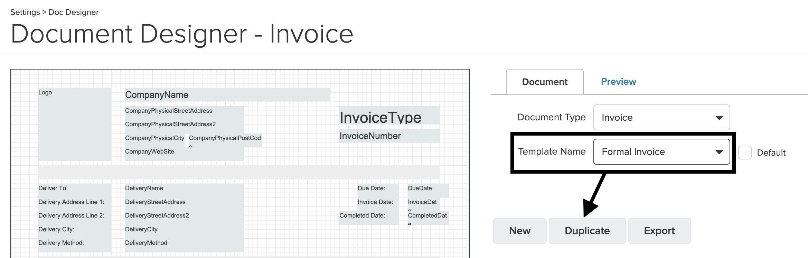
Task: Click the DeliveryMethod field
Action: tap(146, 243)
